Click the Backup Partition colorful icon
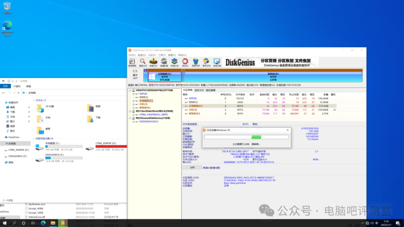 [206, 63]
